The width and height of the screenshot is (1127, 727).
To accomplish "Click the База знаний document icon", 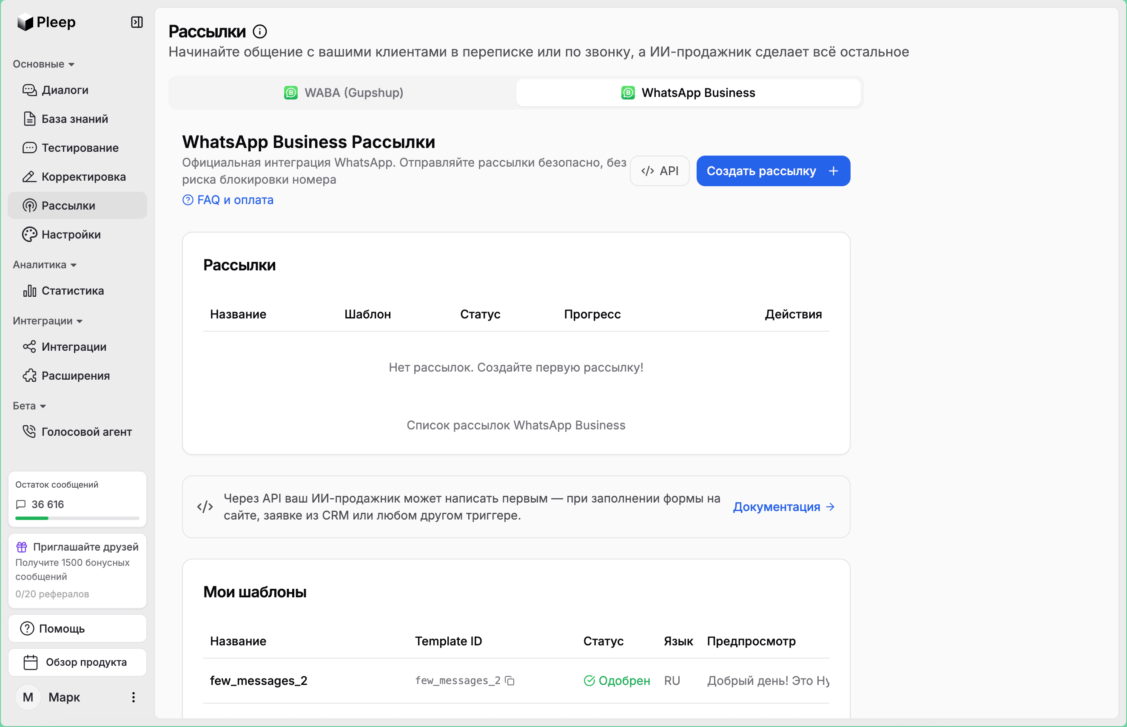I will [x=29, y=119].
